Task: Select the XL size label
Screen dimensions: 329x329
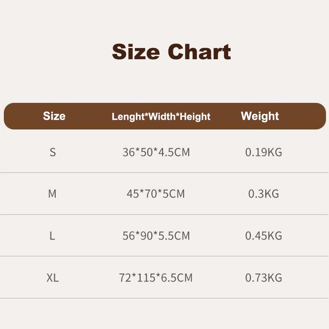Action: pyautogui.click(x=52, y=278)
